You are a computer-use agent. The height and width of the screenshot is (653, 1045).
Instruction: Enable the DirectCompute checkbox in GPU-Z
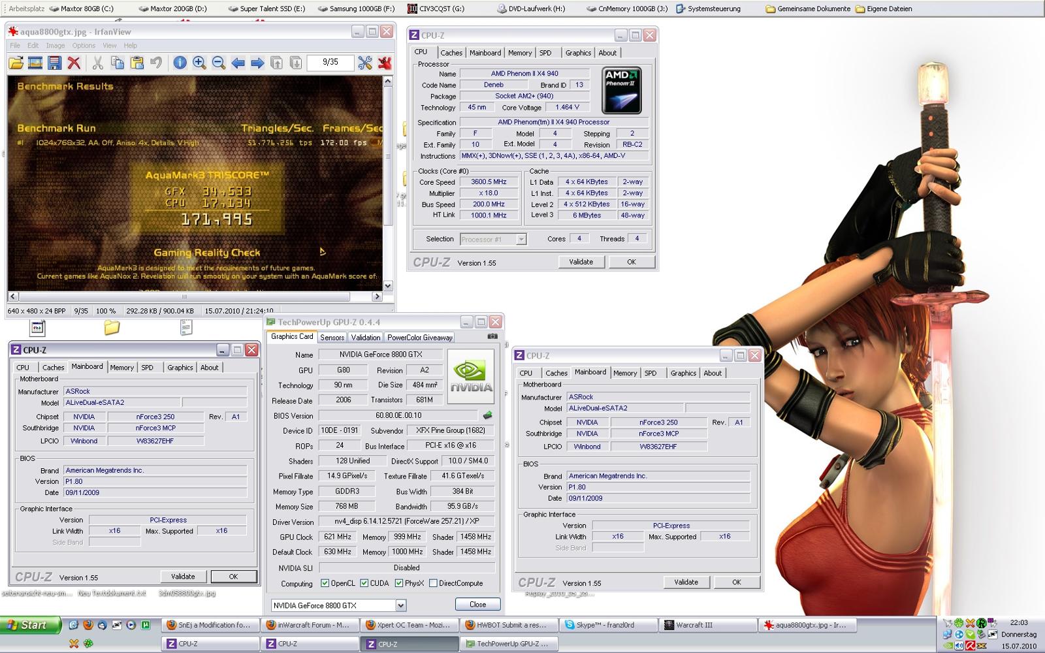(433, 583)
